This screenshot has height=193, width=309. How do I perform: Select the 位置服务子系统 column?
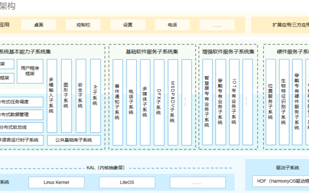271,102
